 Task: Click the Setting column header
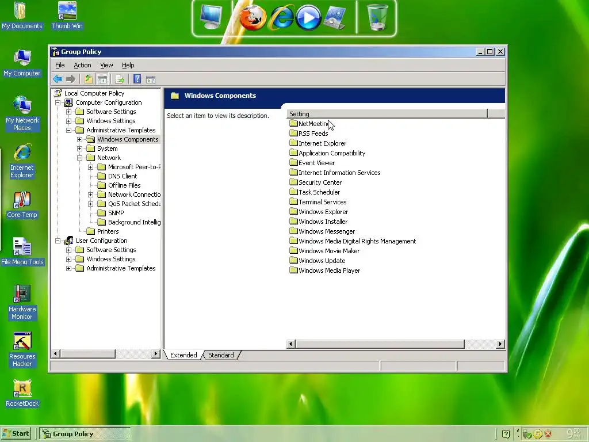(x=387, y=114)
